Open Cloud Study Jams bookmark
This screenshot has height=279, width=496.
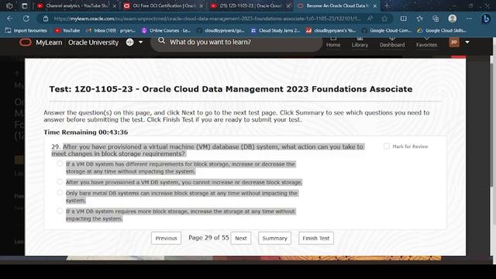[x=276, y=31]
